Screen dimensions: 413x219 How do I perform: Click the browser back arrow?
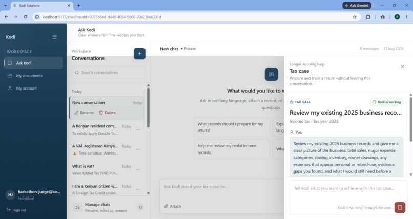6,17
